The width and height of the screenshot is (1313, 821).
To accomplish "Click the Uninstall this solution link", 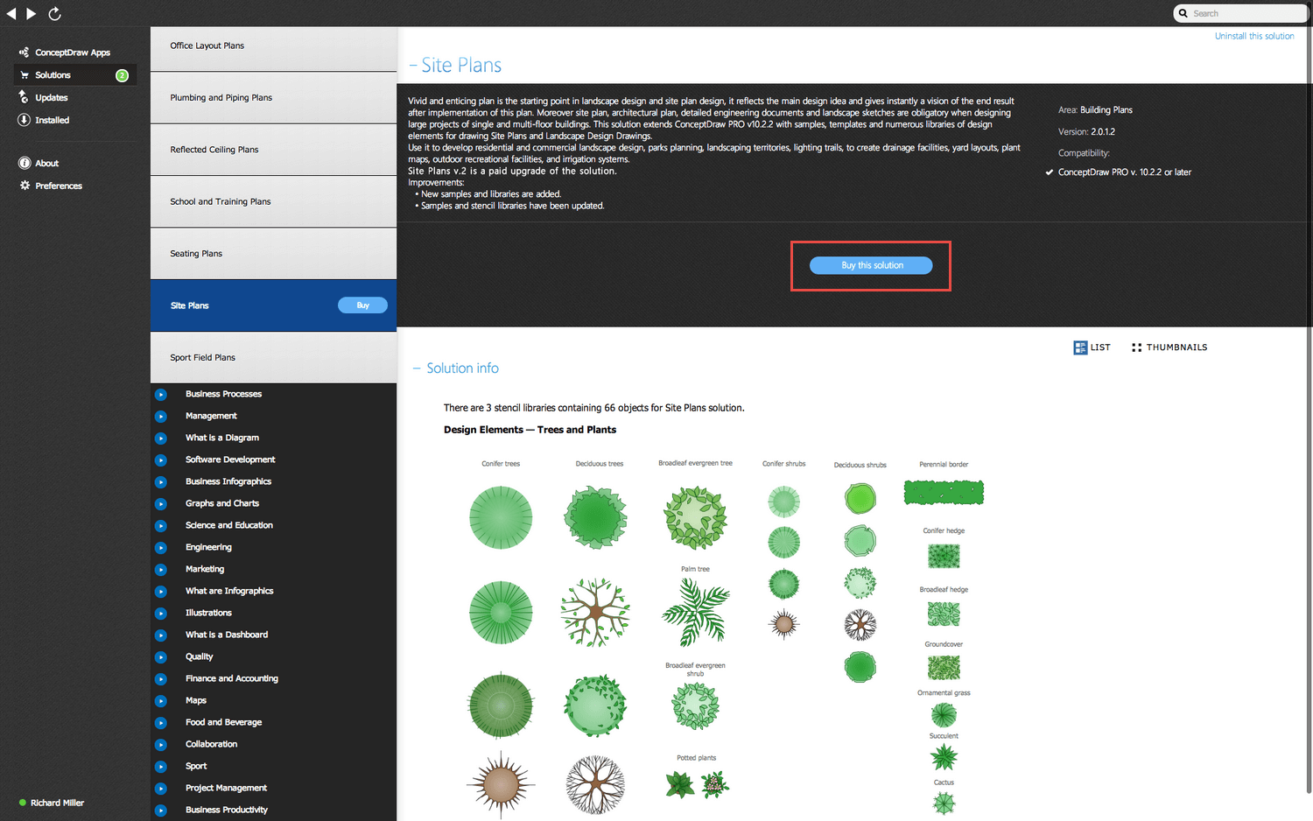I will click(x=1254, y=36).
